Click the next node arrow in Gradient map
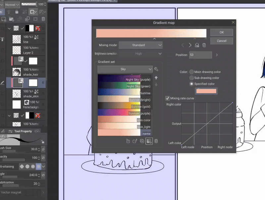Viewport: 265px width, 200px height. point(190,45)
